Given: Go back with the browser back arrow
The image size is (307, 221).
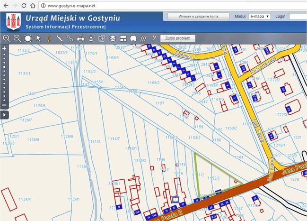Looking at the screenshot, I should pos(6,6).
